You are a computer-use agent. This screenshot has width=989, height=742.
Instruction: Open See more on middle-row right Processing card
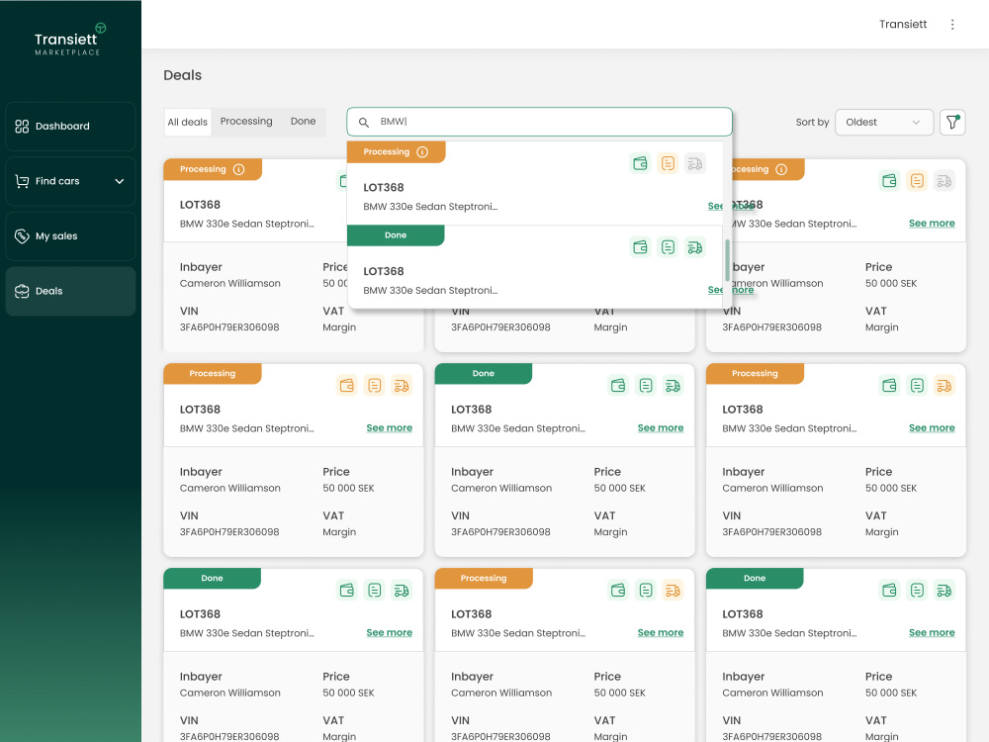(x=932, y=427)
